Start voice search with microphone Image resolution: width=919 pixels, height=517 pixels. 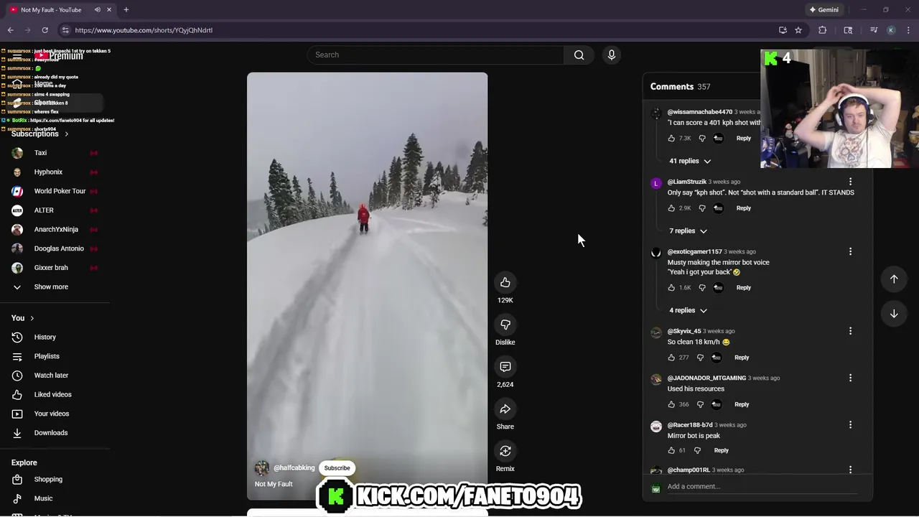tap(611, 55)
